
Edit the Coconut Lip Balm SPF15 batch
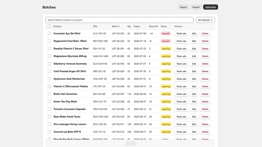pos(194,132)
